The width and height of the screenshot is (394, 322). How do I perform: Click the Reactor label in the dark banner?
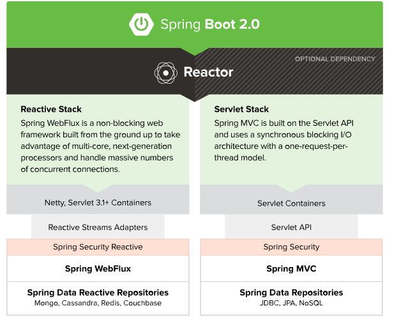coord(207,72)
